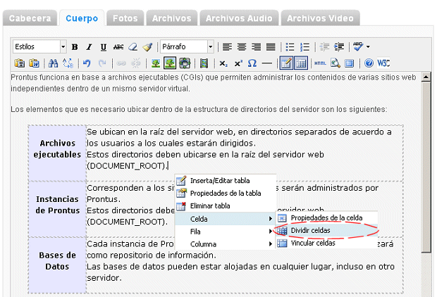Open find with binoculars icon
This screenshot has height=297, width=437.
point(54,63)
